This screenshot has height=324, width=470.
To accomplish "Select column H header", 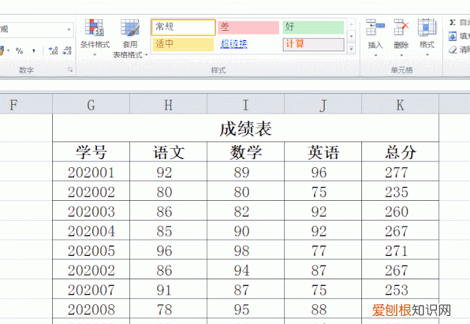I will [x=168, y=105].
